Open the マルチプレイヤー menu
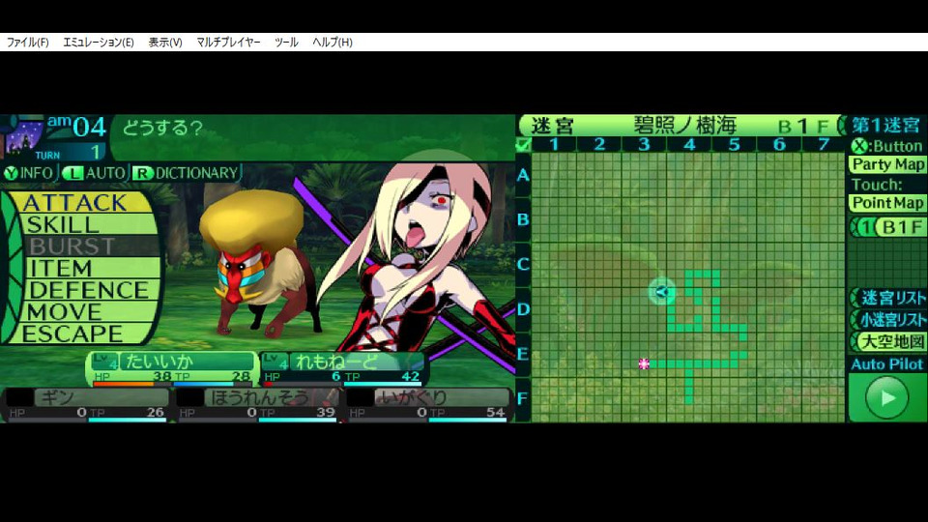Screen dimensions: 928x522 [228, 42]
